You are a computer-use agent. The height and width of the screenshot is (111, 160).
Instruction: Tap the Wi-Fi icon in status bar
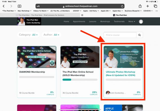[147, 2]
